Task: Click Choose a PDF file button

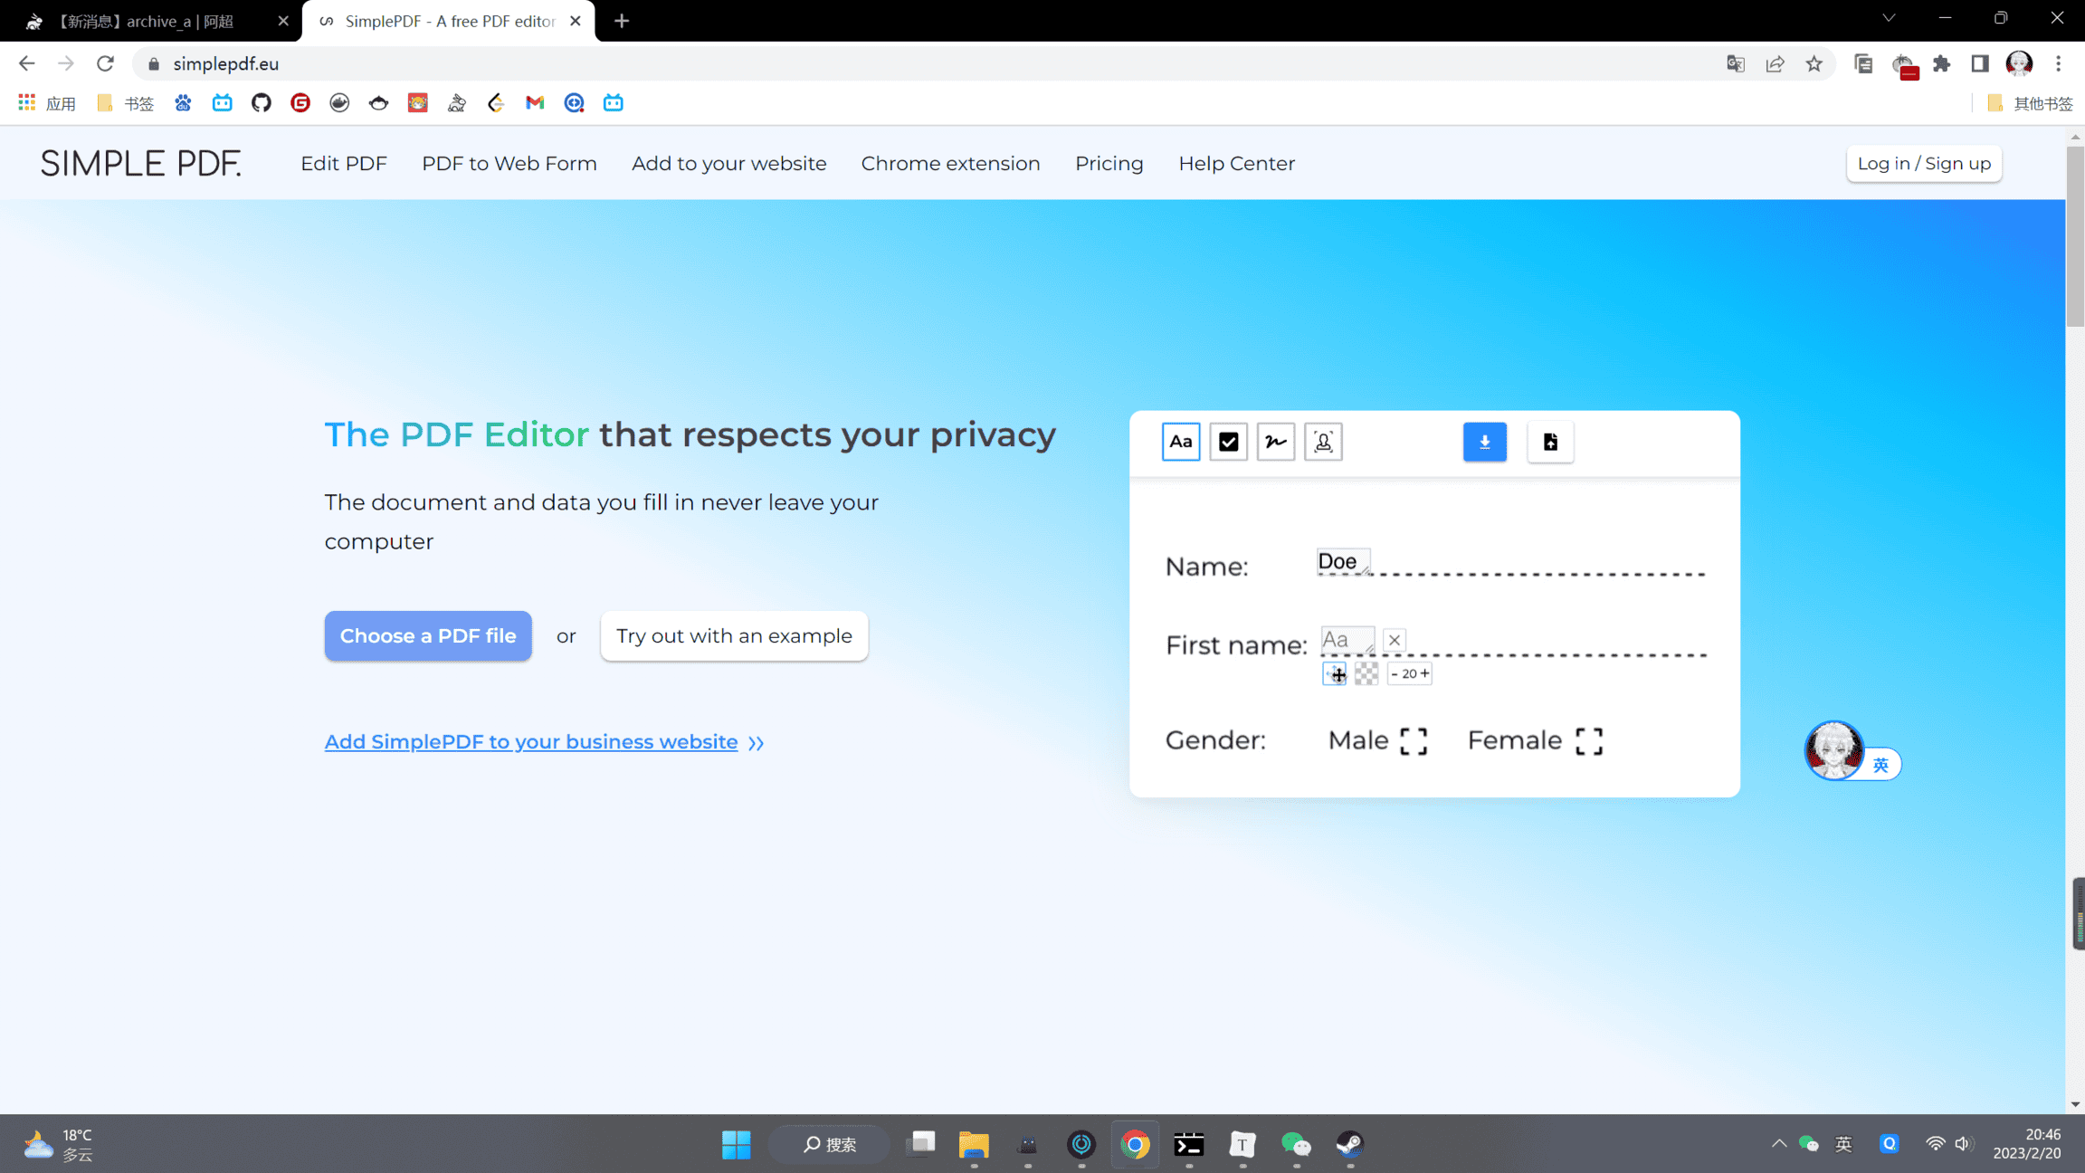Action: [x=428, y=635]
